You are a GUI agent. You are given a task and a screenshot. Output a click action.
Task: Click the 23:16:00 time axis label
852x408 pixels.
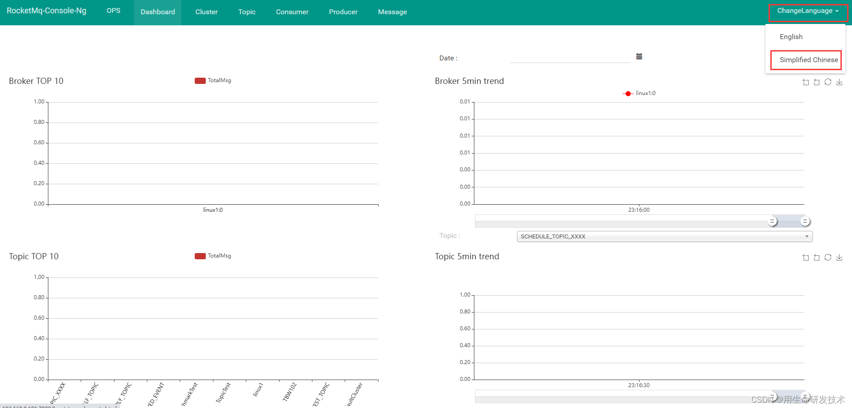(x=639, y=210)
